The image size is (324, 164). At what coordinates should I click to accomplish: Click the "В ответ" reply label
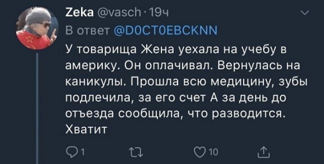click(x=87, y=31)
